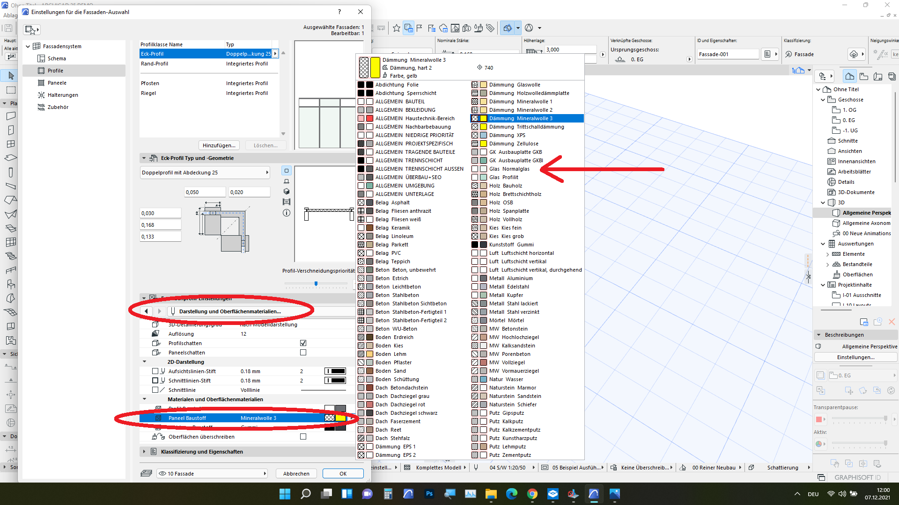The image size is (899, 505).
Task: Click the yellow Mineralwolle 3 color swatch
Action: (340, 418)
